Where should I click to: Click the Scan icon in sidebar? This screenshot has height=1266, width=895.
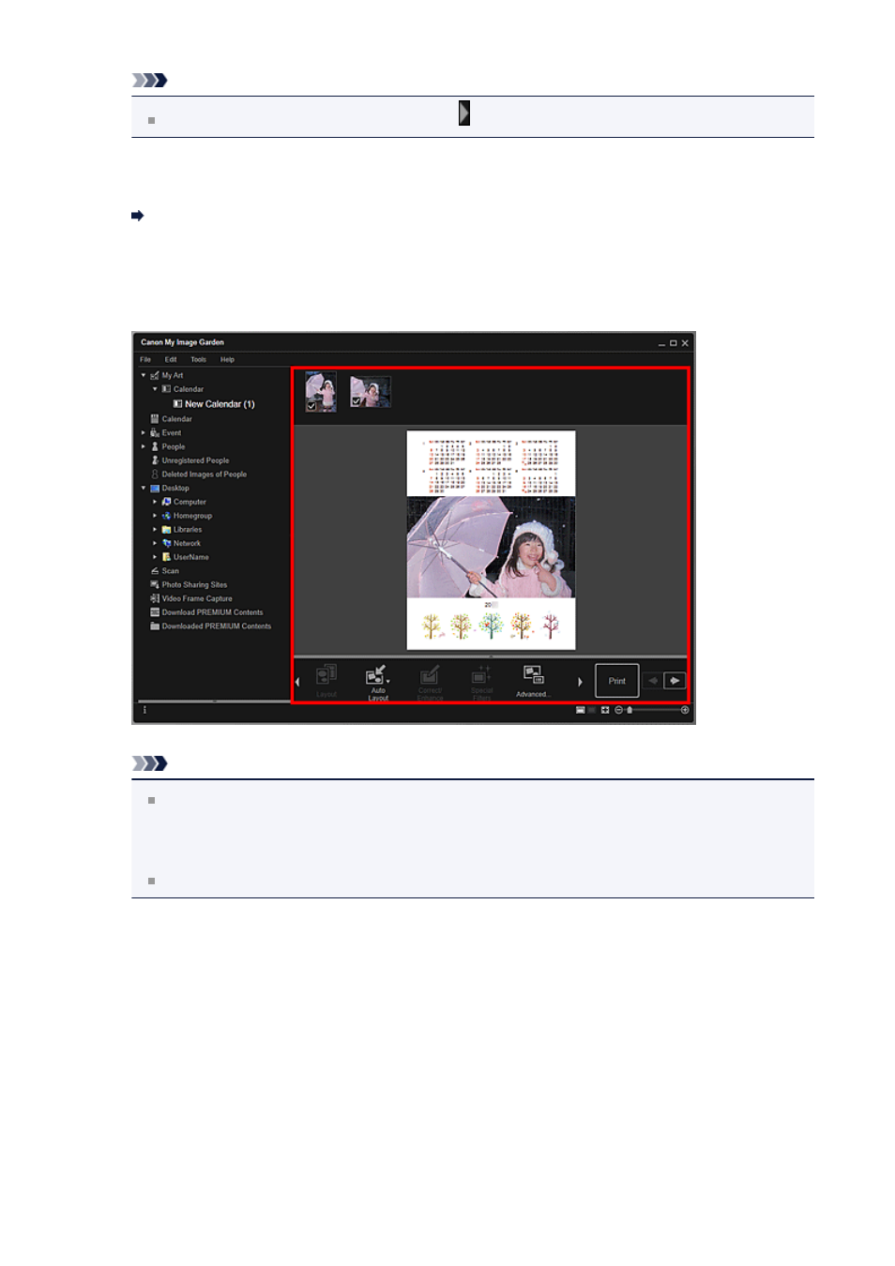(x=155, y=571)
